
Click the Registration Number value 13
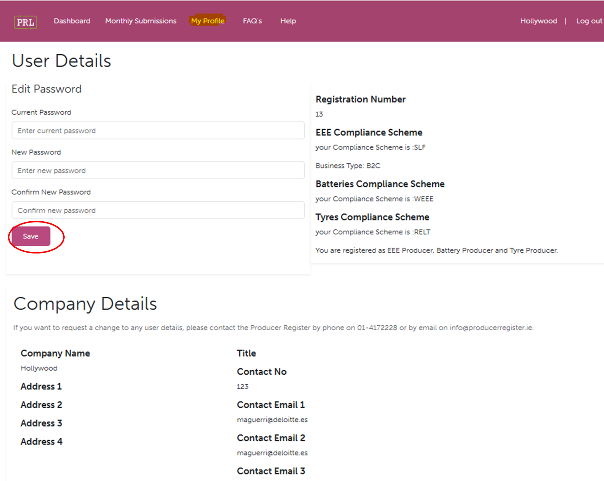(x=319, y=114)
